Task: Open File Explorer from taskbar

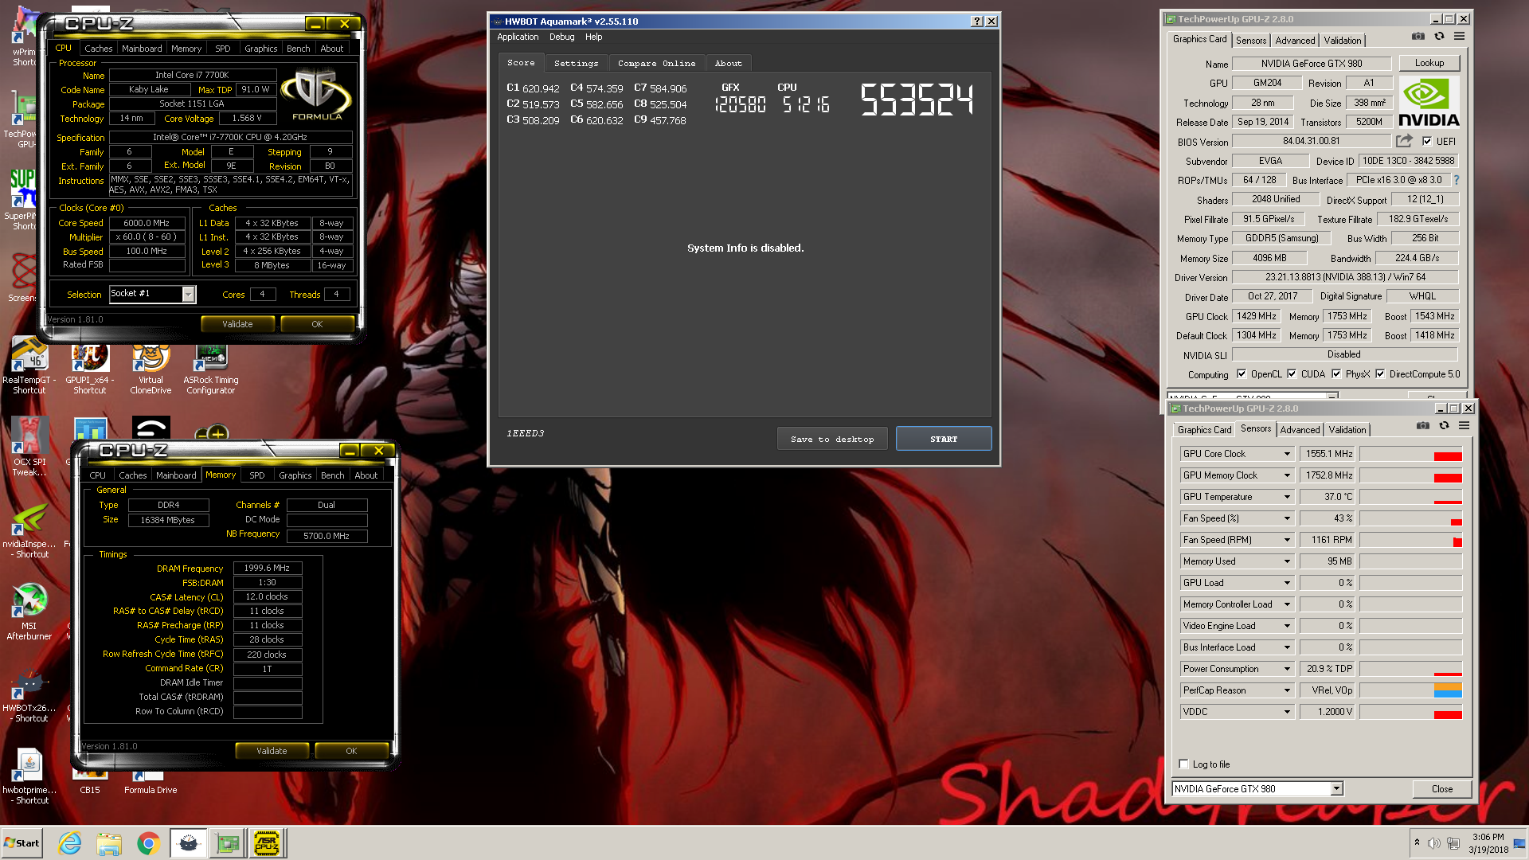Action: click(109, 843)
